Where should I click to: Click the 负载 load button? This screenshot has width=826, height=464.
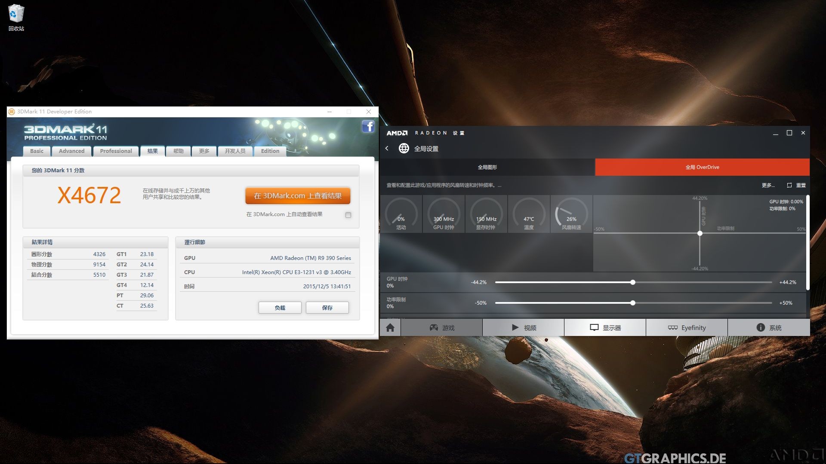coord(280,308)
